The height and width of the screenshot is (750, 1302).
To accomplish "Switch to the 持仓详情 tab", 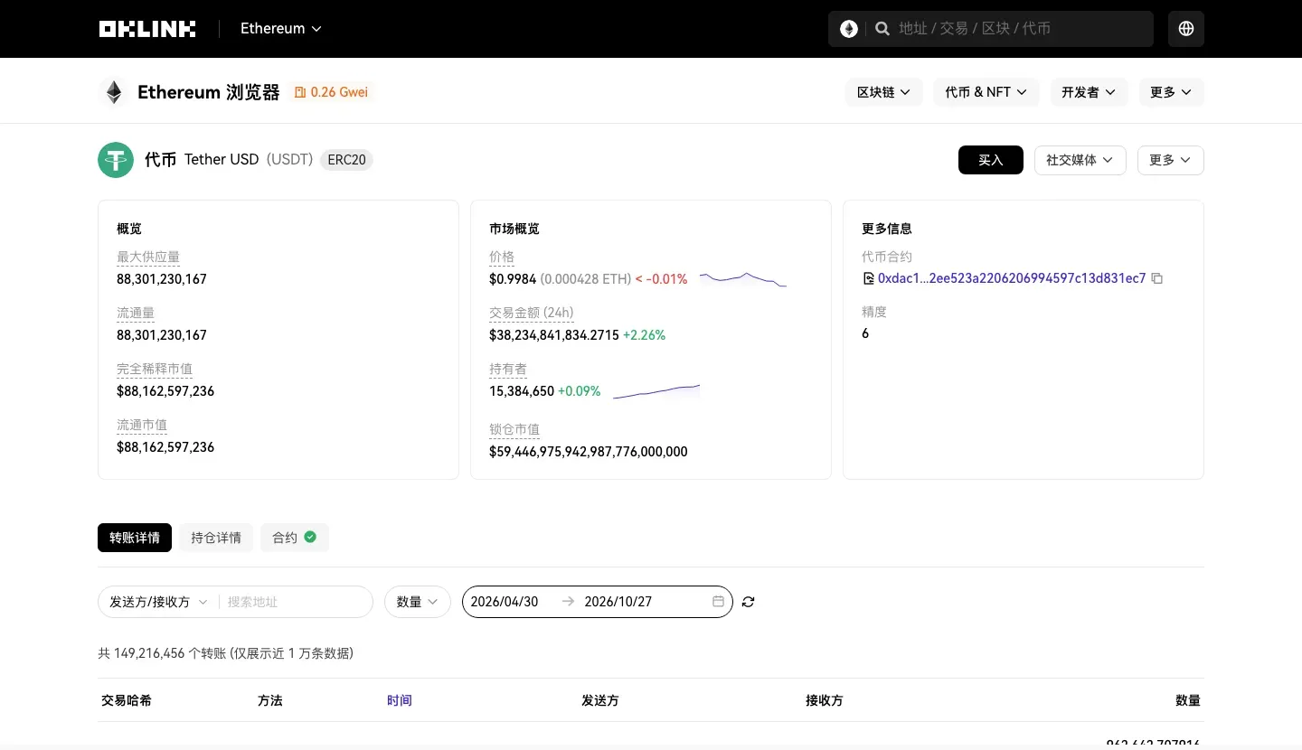I will pyautogui.click(x=216, y=538).
